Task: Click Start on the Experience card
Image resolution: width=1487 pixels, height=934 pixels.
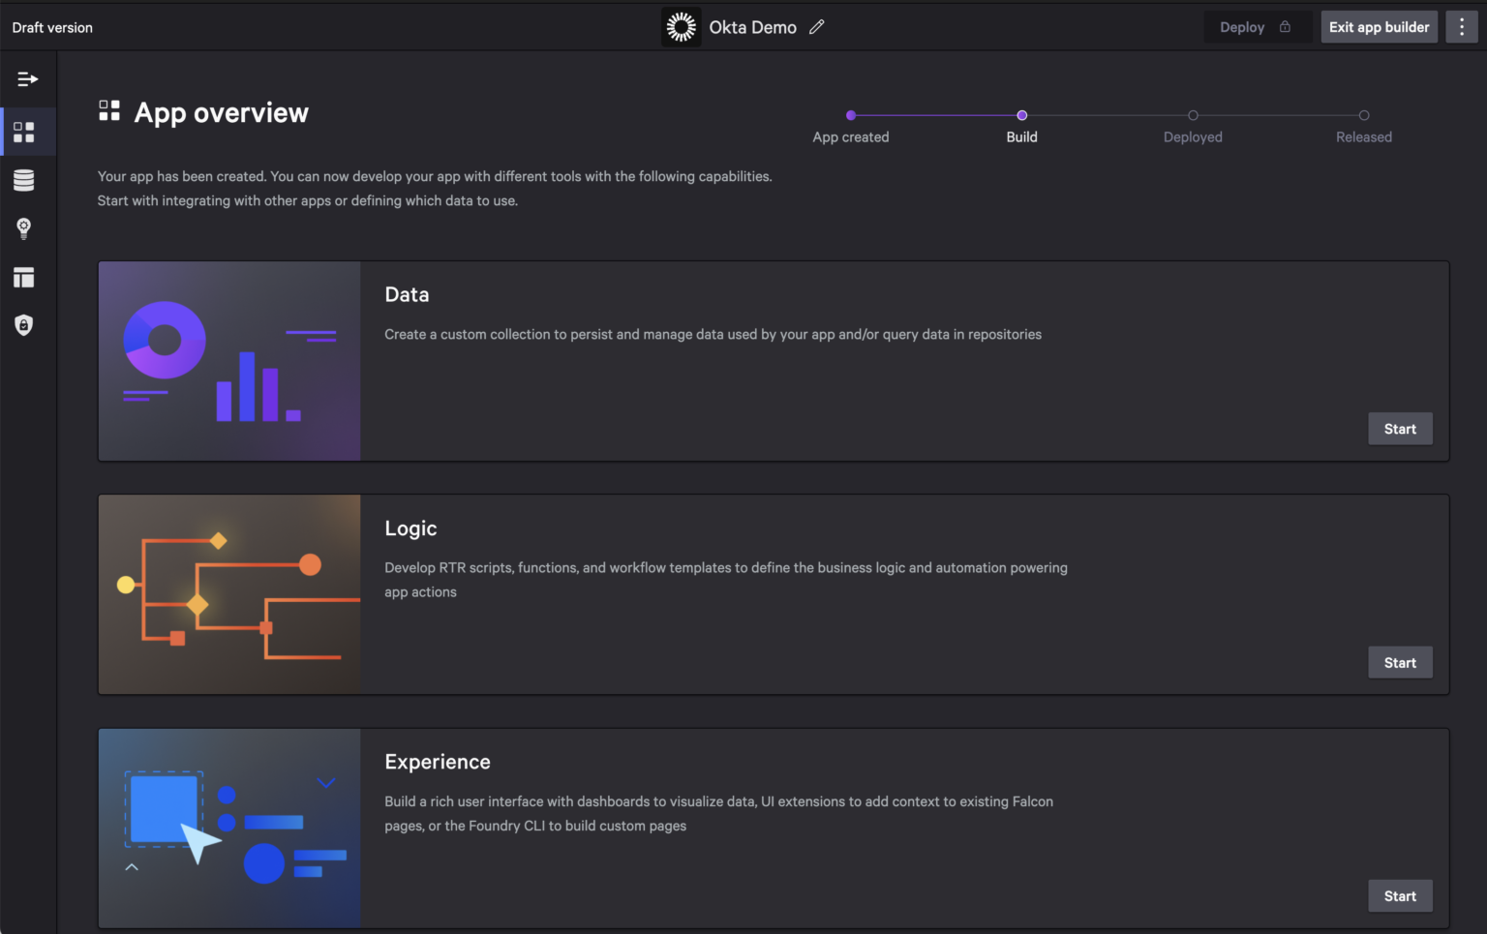Action: (x=1400, y=895)
